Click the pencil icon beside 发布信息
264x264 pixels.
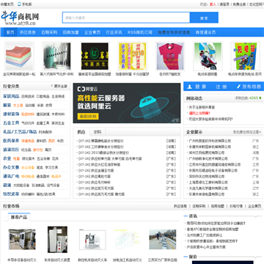[x=239, y=87]
